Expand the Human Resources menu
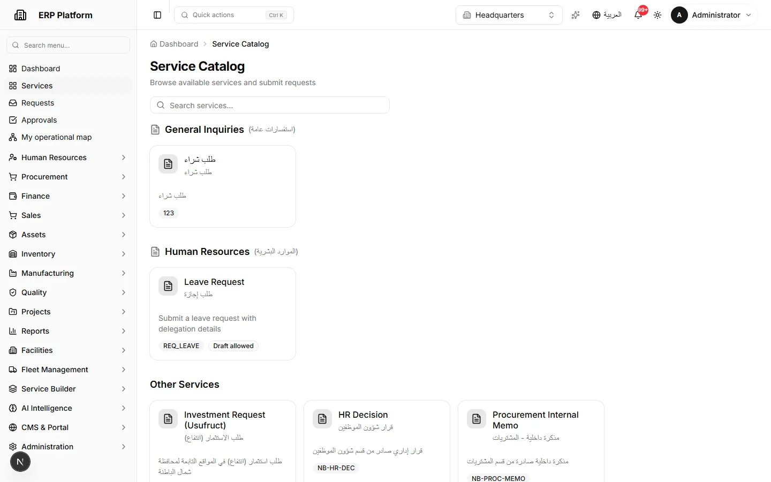The height and width of the screenshot is (482, 771). (68, 157)
